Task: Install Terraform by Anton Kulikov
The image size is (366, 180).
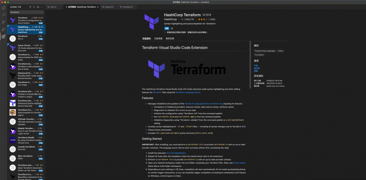Action: [41, 23]
